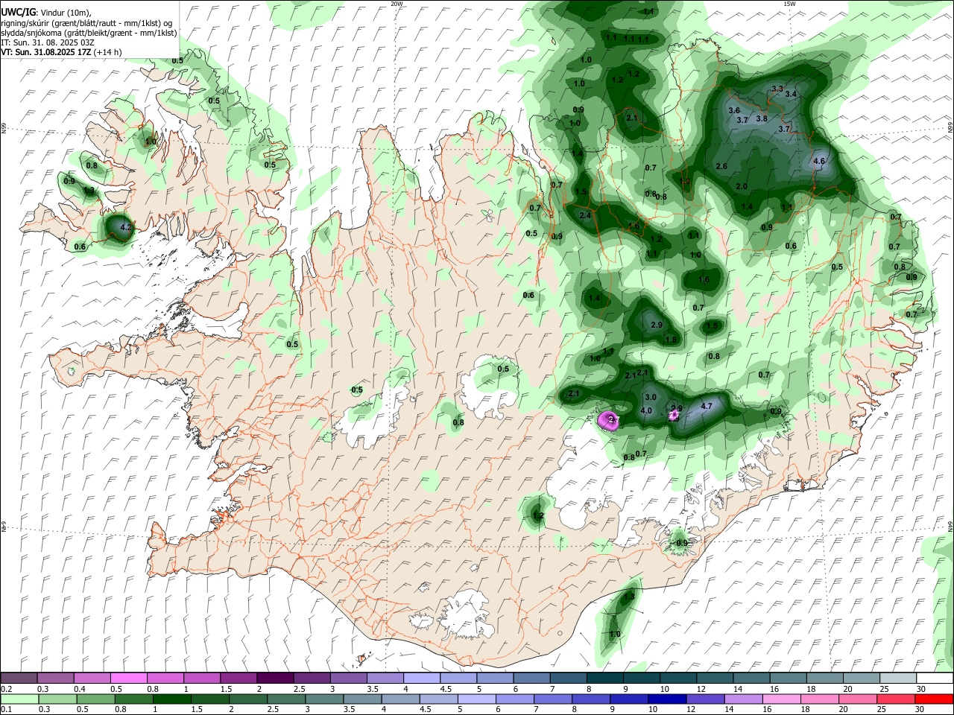The image size is (954, 715).
Task: Click the bright red 30 mm rain swatch
Action: [x=935, y=699]
